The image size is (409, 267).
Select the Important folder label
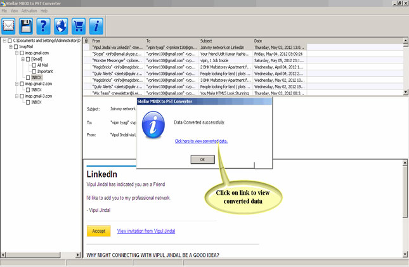tap(45, 71)
